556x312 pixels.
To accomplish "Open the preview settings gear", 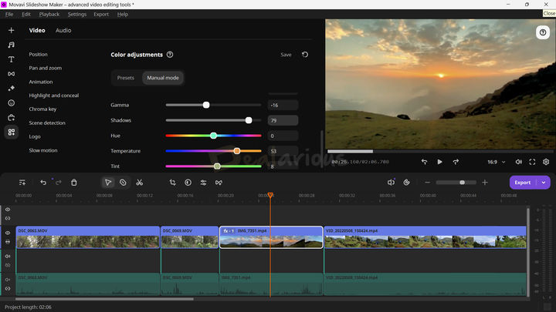I will [x=546, y=162].
